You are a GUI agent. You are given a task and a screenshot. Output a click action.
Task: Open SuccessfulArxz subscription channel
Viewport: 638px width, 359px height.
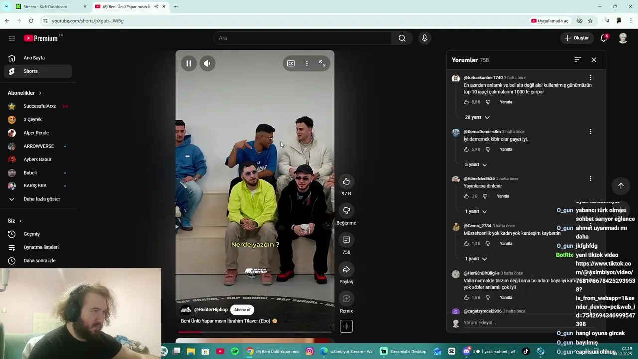(x=38, y=106)
